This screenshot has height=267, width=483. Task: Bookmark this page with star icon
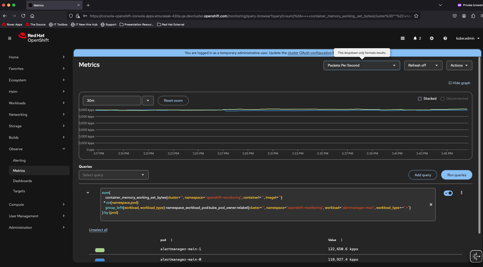click(416, 16)
